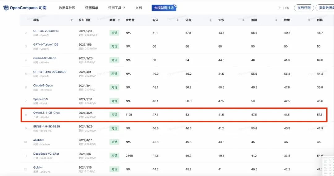This screenshot has width=334, height=176.
Task: Click the 在线评测 button
Action: [304, 8]
